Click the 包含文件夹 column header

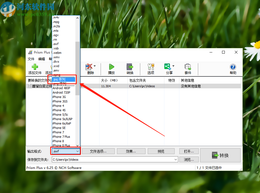146,80
